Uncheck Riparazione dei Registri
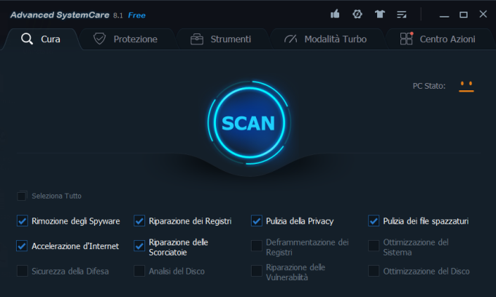Image resolution: width=496 pixels, height=297 pixels. (139, 221)
